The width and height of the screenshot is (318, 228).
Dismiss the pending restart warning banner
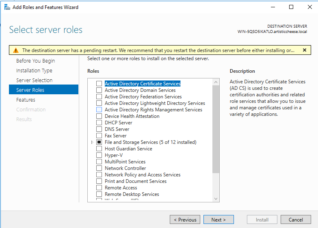[304, 50]
